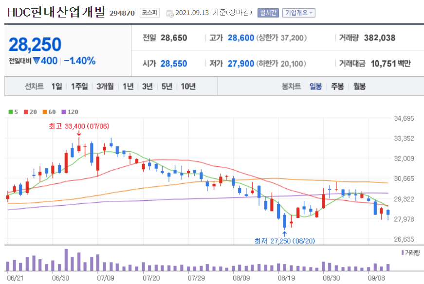This screenshot has height=284, width=424.
Task: Open the 기업개요 dropdown
Action: [299, 13]
